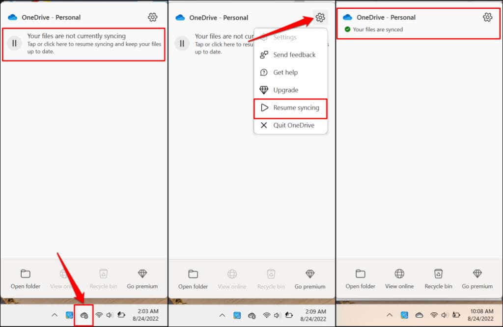The height and width of the screenshot is (327, 503).
Task: Click the OneDrive cloud tray icon near 10:08 AM
Action: [419, 315]
